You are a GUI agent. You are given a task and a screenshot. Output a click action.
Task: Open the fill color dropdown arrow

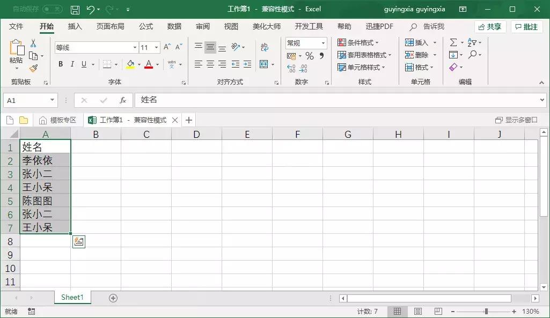pos(138,64)
